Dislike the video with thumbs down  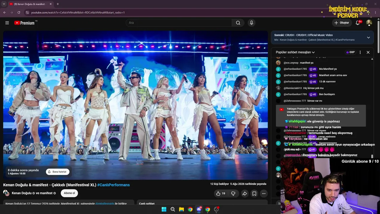tap(233, 193)
